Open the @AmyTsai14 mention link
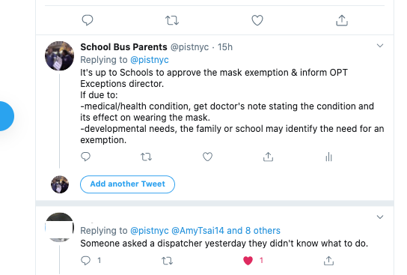The width and height of the screenshot is (407, 275). (x=198, y=231)
